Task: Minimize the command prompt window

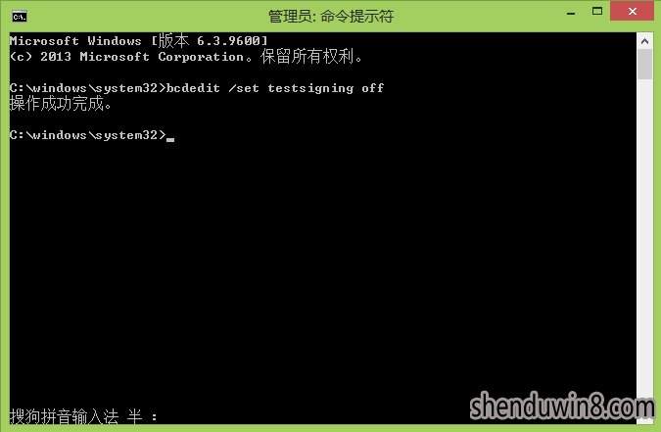Action: [x=571, y=12]
